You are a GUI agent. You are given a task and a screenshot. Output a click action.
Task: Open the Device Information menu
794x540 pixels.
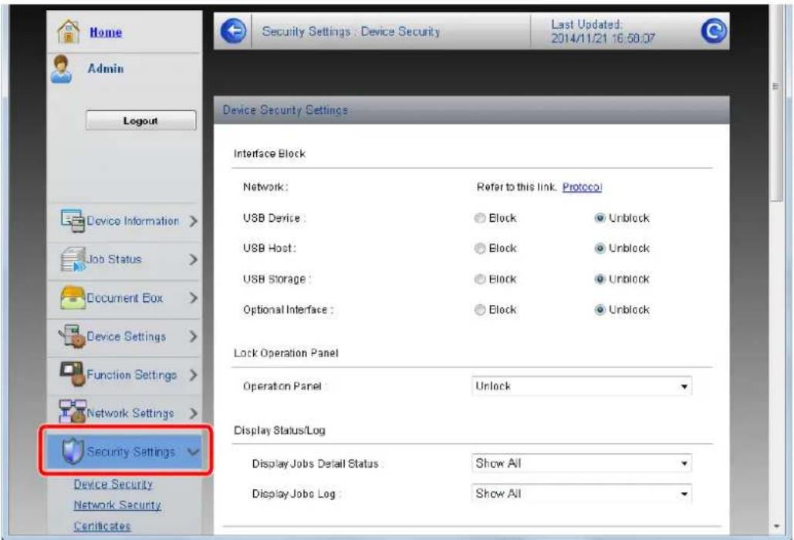[x=124, y=221]
